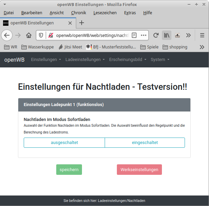
Task: Click the red Werkseinstellungen button
Action: pyautogui.click(x=140, y=170)
